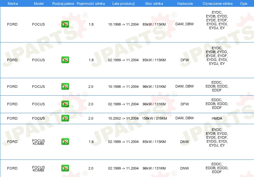Click engine codes 'EYDC, EYDB...' in Focus Kombi row
Screen dimensions: 254x177
point(217,137)
